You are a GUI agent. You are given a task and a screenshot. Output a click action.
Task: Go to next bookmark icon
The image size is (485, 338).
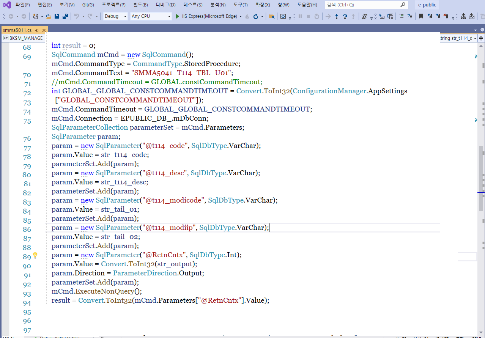[438, 16]
